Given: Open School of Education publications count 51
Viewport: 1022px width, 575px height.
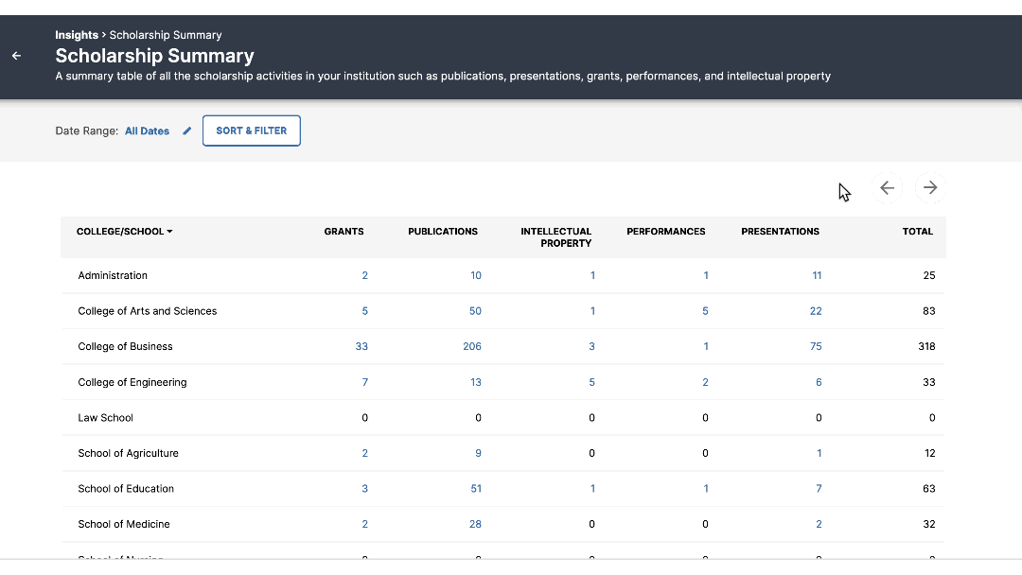Looking at the screenshot, I should tap(476, 489).
